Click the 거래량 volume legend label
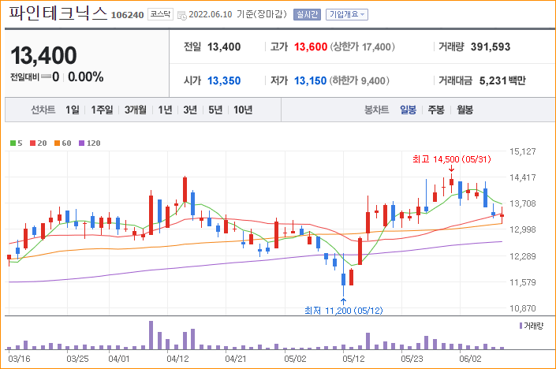The height and width of the screenshot is (369, 556). [x=532, y=326]
